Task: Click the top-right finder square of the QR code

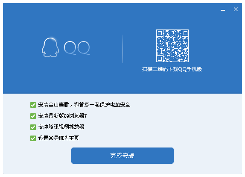Action: click(x=185, y=33)
